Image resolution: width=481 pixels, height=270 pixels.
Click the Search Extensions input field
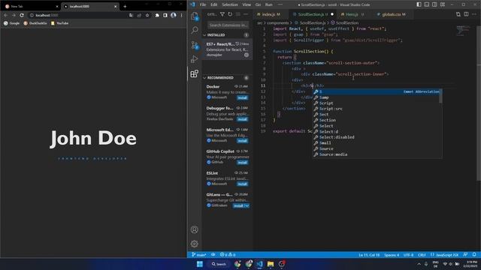(228, 25)
